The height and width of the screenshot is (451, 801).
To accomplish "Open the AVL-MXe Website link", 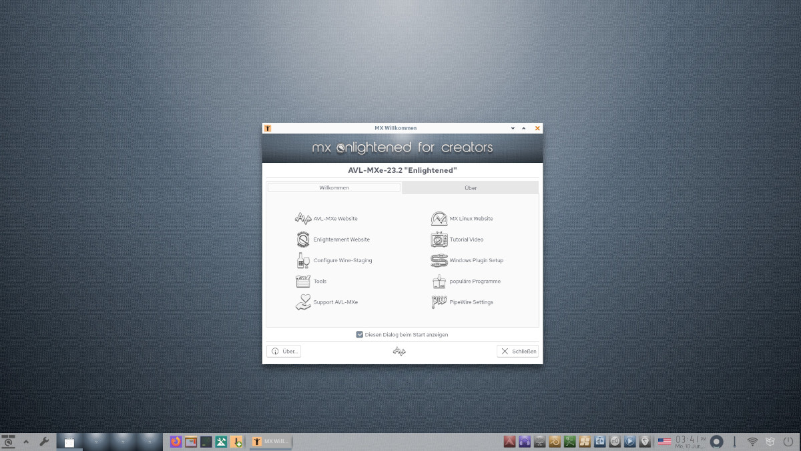I will 326,219.
